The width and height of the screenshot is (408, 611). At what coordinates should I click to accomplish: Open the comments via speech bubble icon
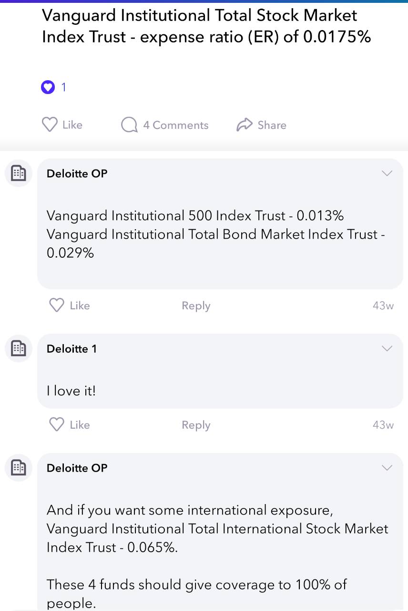129,125
